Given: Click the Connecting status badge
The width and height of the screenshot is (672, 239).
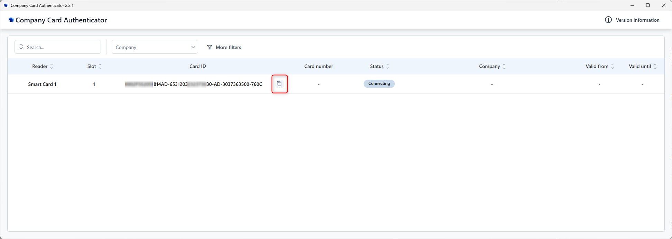Looking at the screenshot, I should [379, 83].
